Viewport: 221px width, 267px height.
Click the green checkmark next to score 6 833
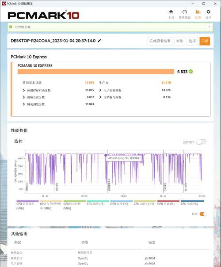(x=191, y=72)
